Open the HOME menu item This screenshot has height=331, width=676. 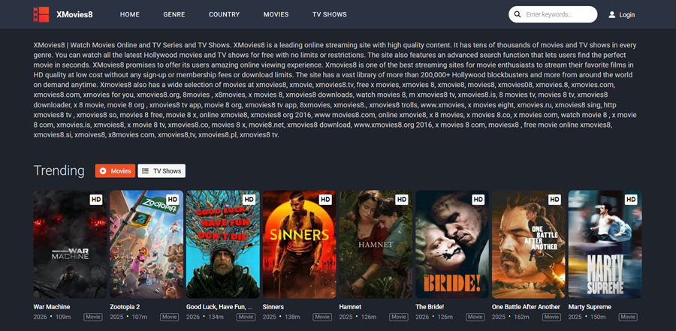tap(130, 14)
